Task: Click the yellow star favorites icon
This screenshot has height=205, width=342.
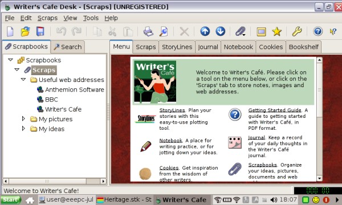Action: (x=276, y=31)
